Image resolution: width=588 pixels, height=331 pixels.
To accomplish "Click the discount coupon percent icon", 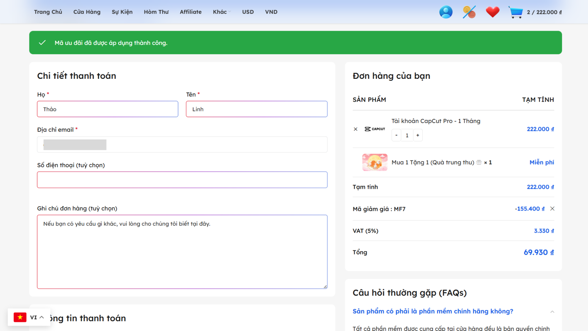I will click(469, 12).
